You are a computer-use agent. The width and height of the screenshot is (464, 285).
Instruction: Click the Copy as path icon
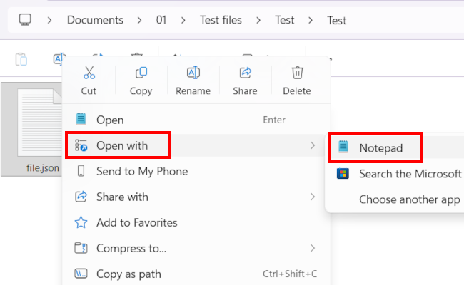[81, 274]
